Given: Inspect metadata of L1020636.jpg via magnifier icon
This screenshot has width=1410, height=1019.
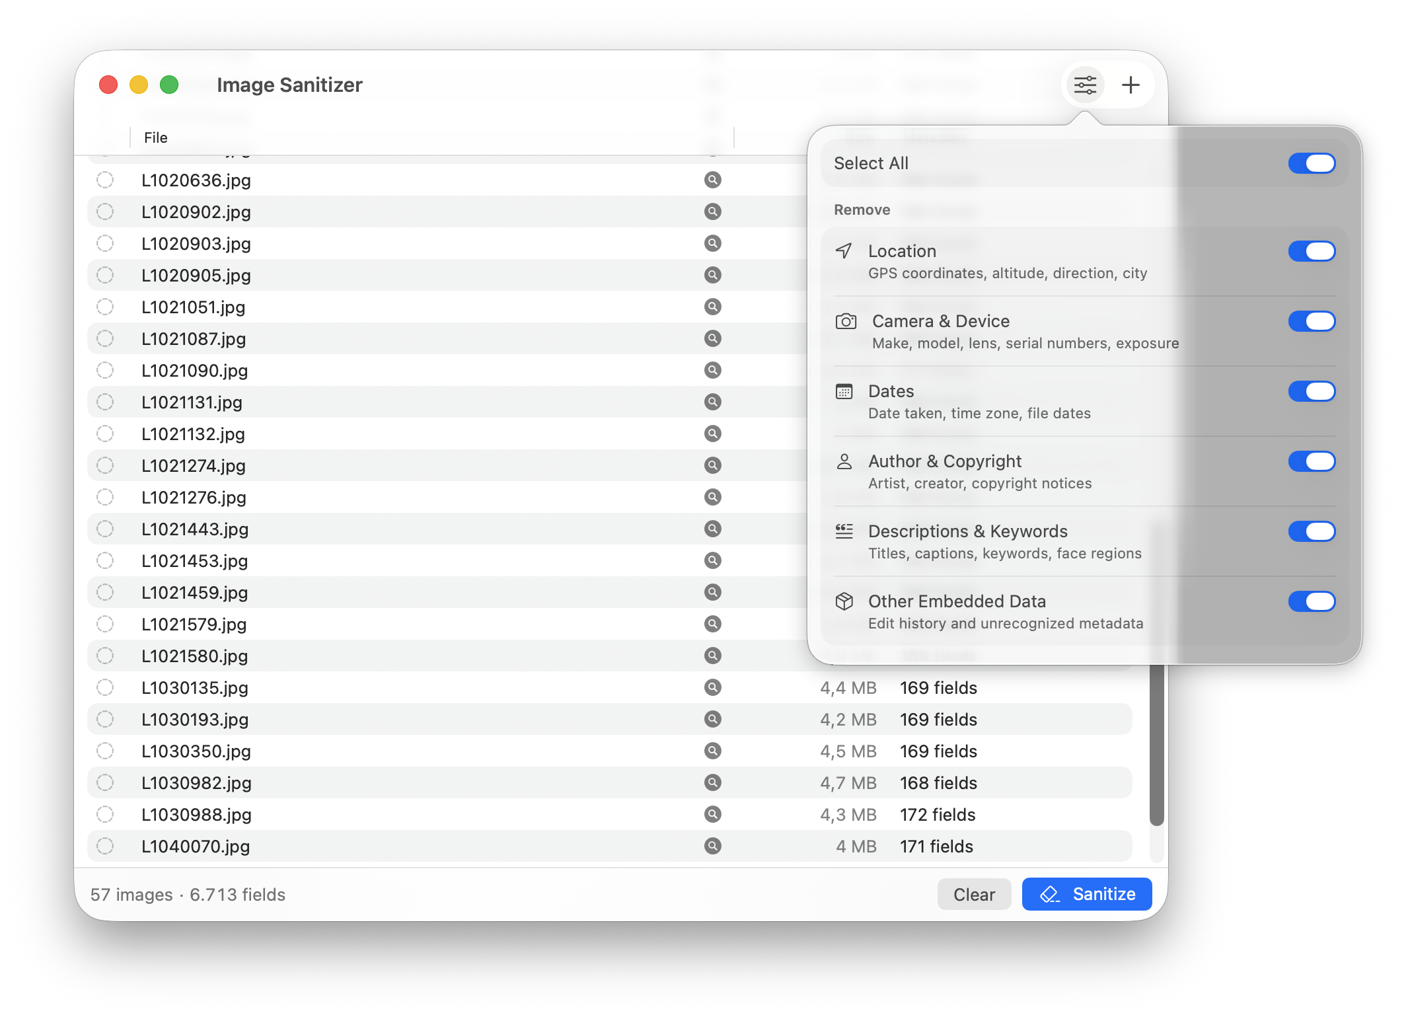Looking at the screenshot, I should click(712, 180).
